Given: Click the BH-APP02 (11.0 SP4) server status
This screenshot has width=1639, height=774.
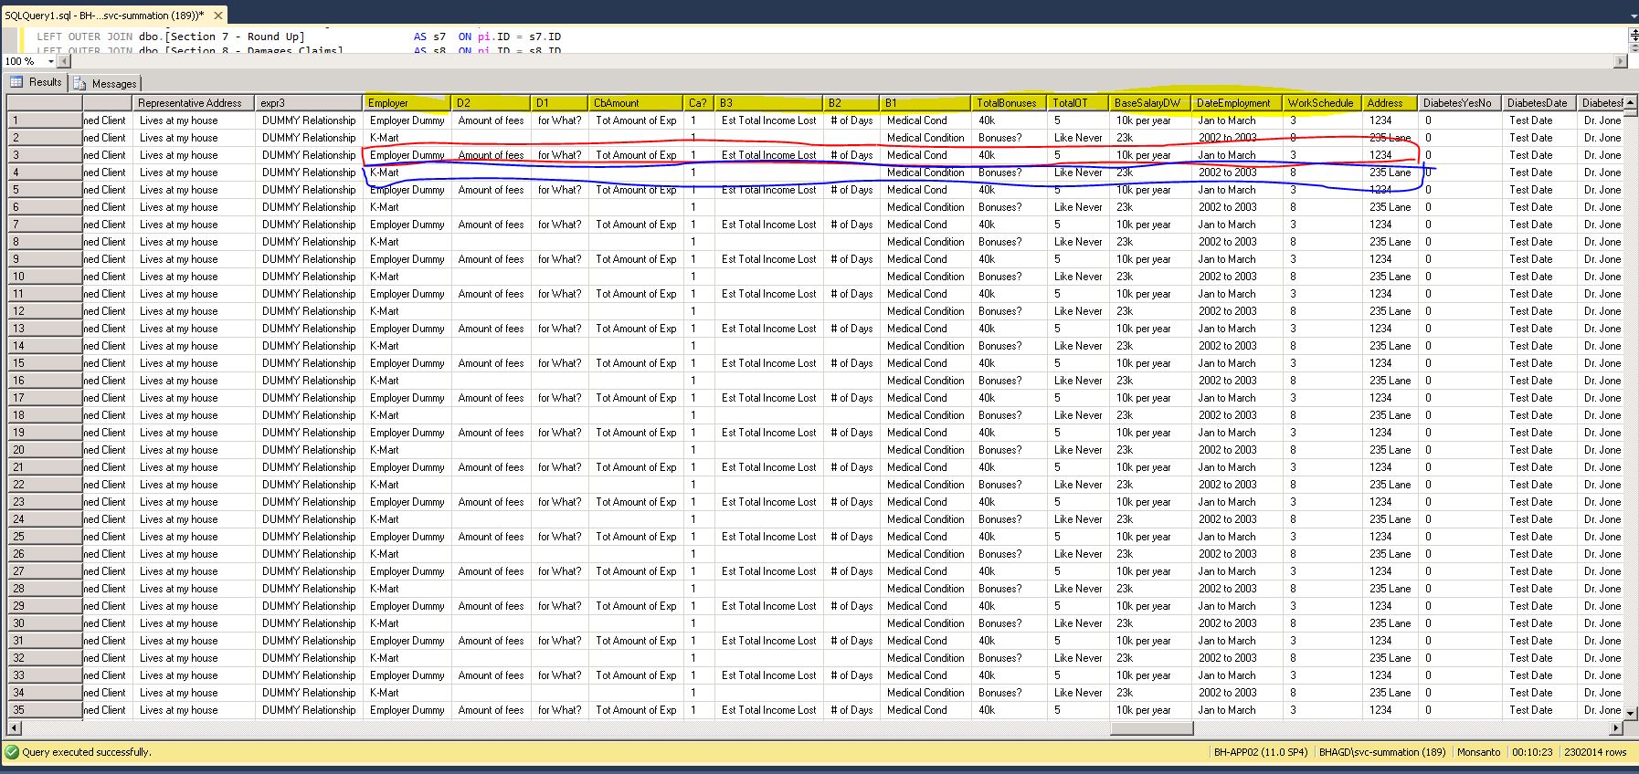Looking at the screenshot, I should [x=1260, y=752].
